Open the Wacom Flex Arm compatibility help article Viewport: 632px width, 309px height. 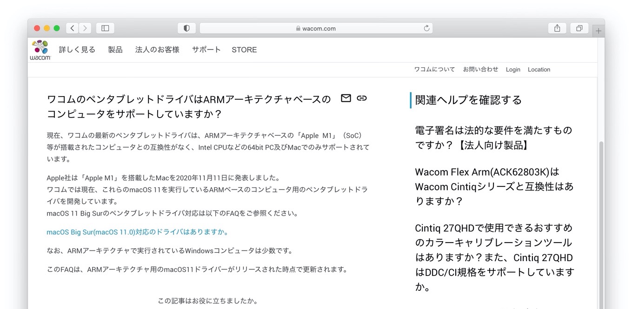coord(494,186)
